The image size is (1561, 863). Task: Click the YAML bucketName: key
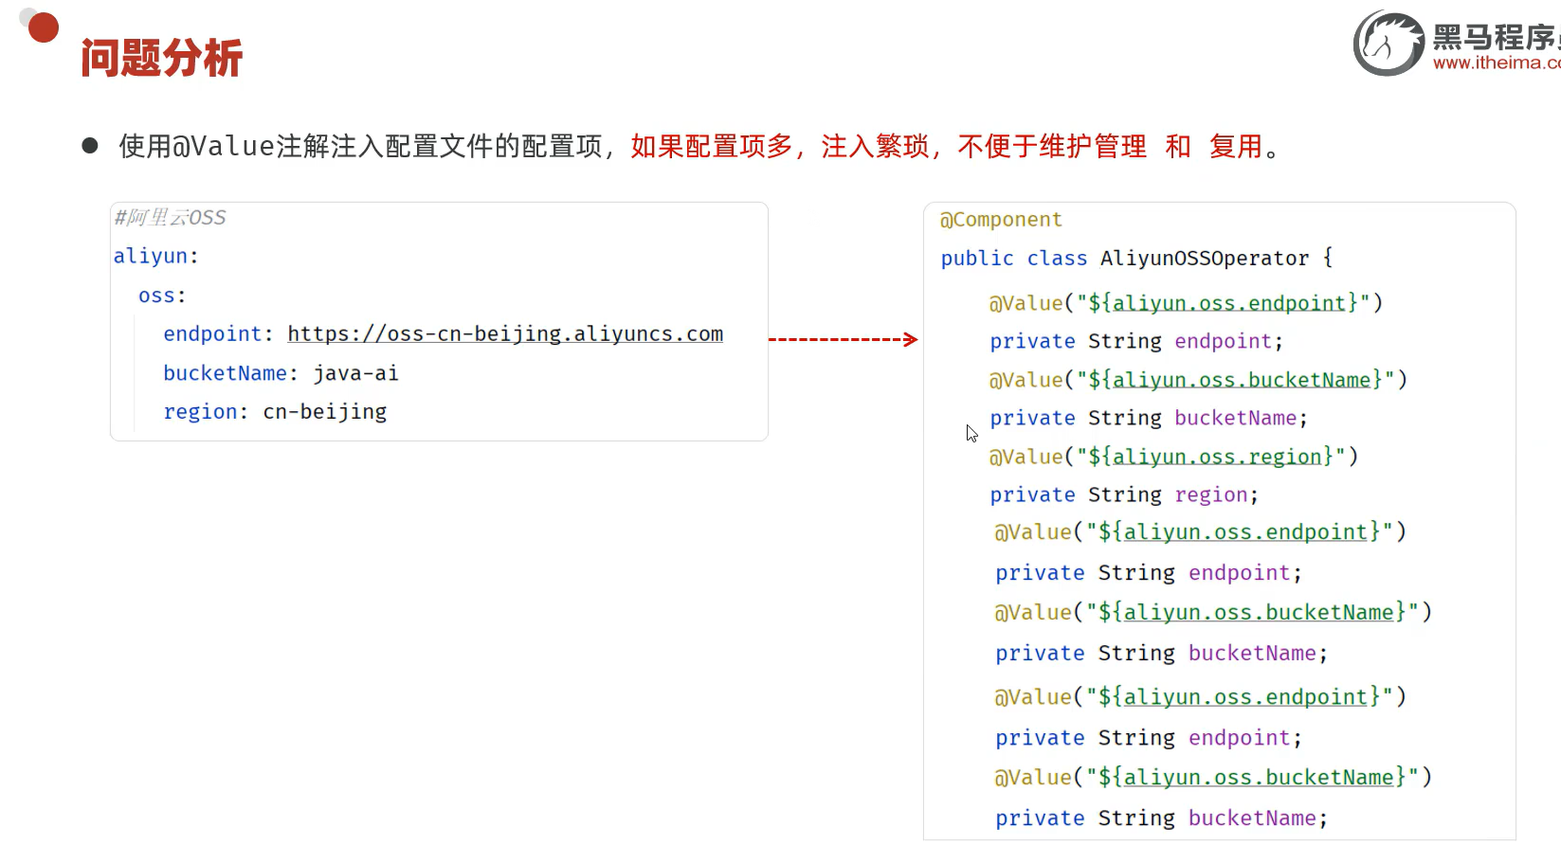click(230, 373)
